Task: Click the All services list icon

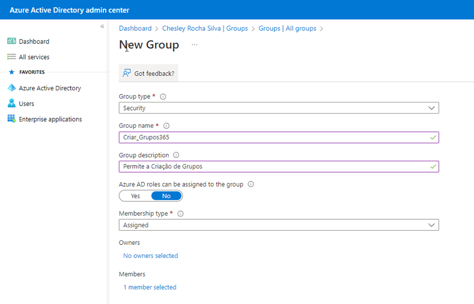Action: 12,57
